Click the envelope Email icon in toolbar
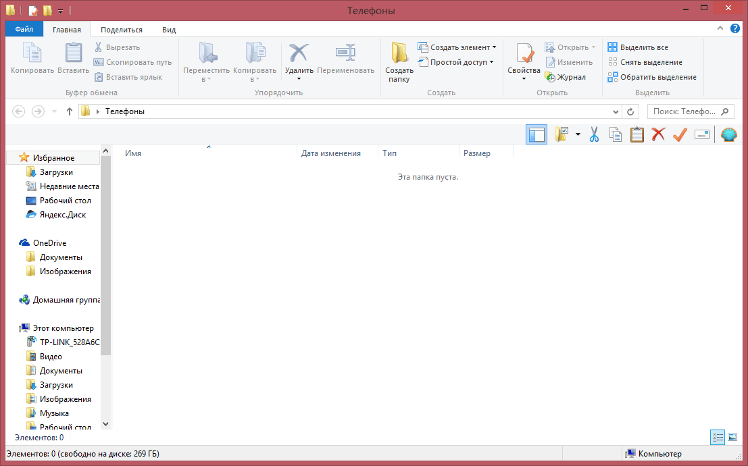 click(x=702, y=135)
